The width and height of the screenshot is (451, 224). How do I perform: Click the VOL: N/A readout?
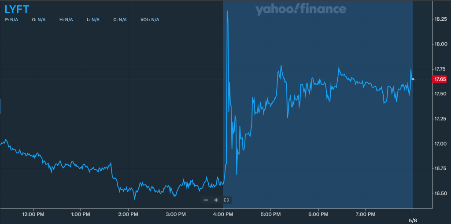coord(150,20)
